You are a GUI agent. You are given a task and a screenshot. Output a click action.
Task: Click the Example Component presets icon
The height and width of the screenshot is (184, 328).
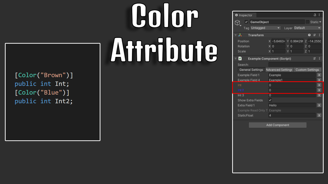314,58
